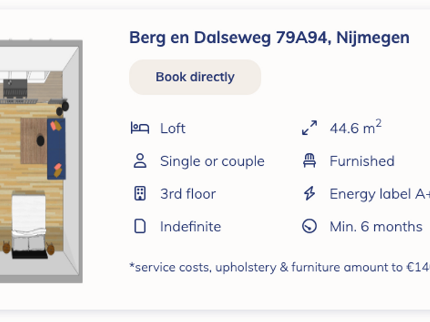Click the building icon next to 3rd floor
The image size is (430, 322).
[x=140, y=194]
